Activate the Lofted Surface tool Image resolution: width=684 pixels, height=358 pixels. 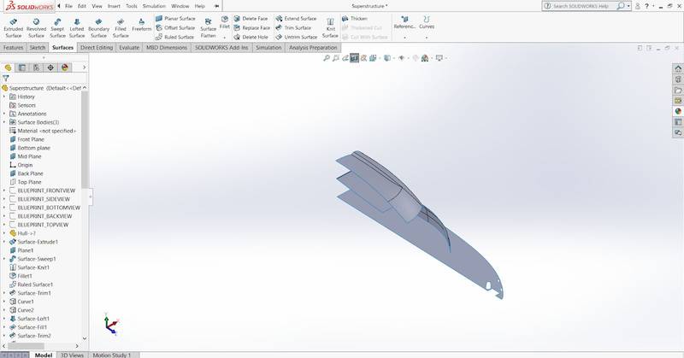[x=77, y=26]
